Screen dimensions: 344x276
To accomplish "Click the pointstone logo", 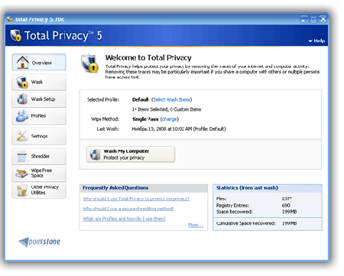I will [40, 242].
